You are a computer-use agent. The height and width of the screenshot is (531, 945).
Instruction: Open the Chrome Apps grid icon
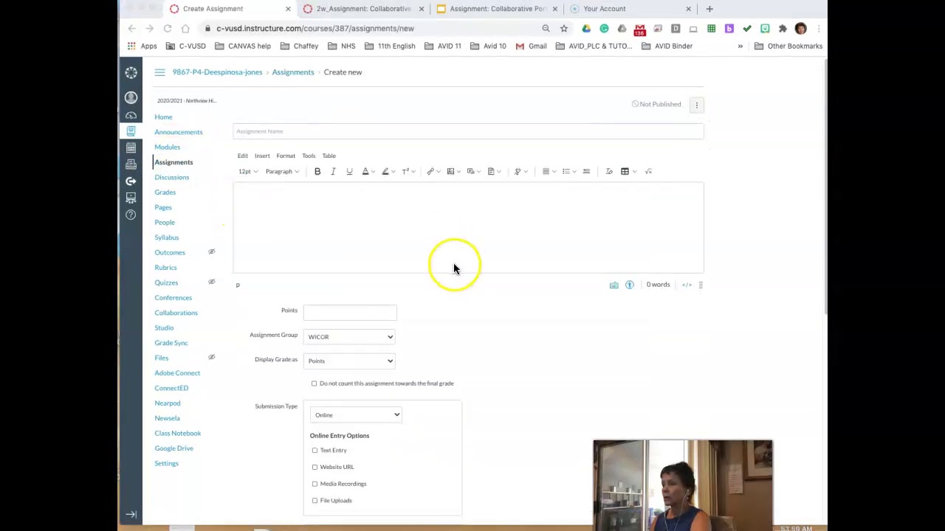point(131,46)
